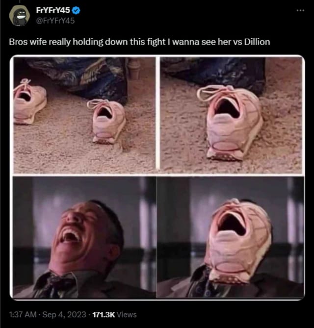The width and height of the screenshot is (314, 328).
Task: Click the leftmost pink sneaker in the first photo
Action: click(x=29, y=101)
